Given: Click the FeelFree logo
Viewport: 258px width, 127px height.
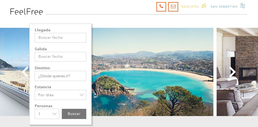Looking at the screenshot, I should pyautogui.click(x=26, y=11).
